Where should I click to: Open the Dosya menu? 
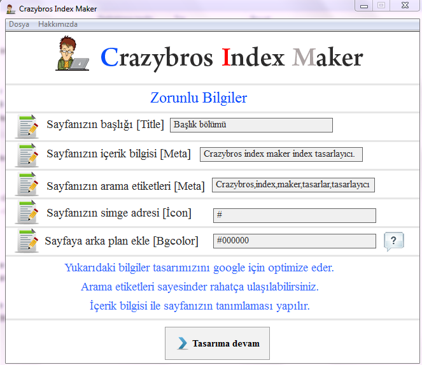point(19,24)
